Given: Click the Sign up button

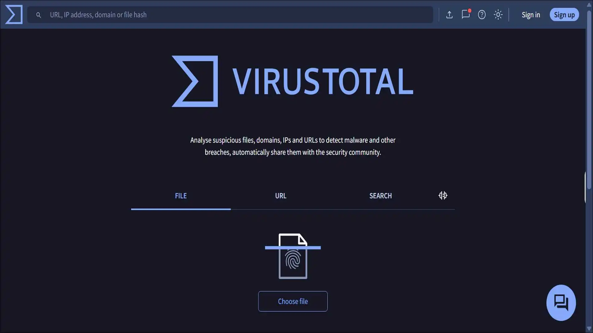Looking at the screenshot, I should tap(564, 15).
